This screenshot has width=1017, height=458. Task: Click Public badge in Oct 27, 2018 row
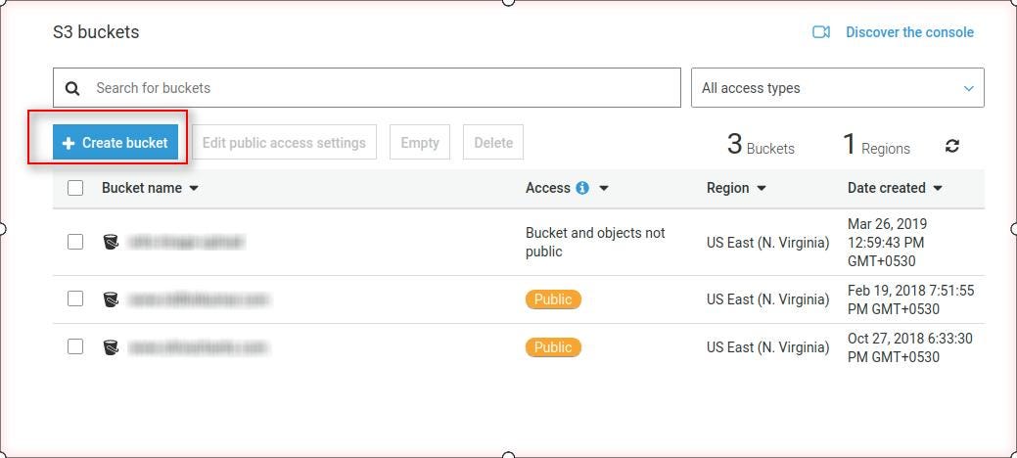pos(553,347)
